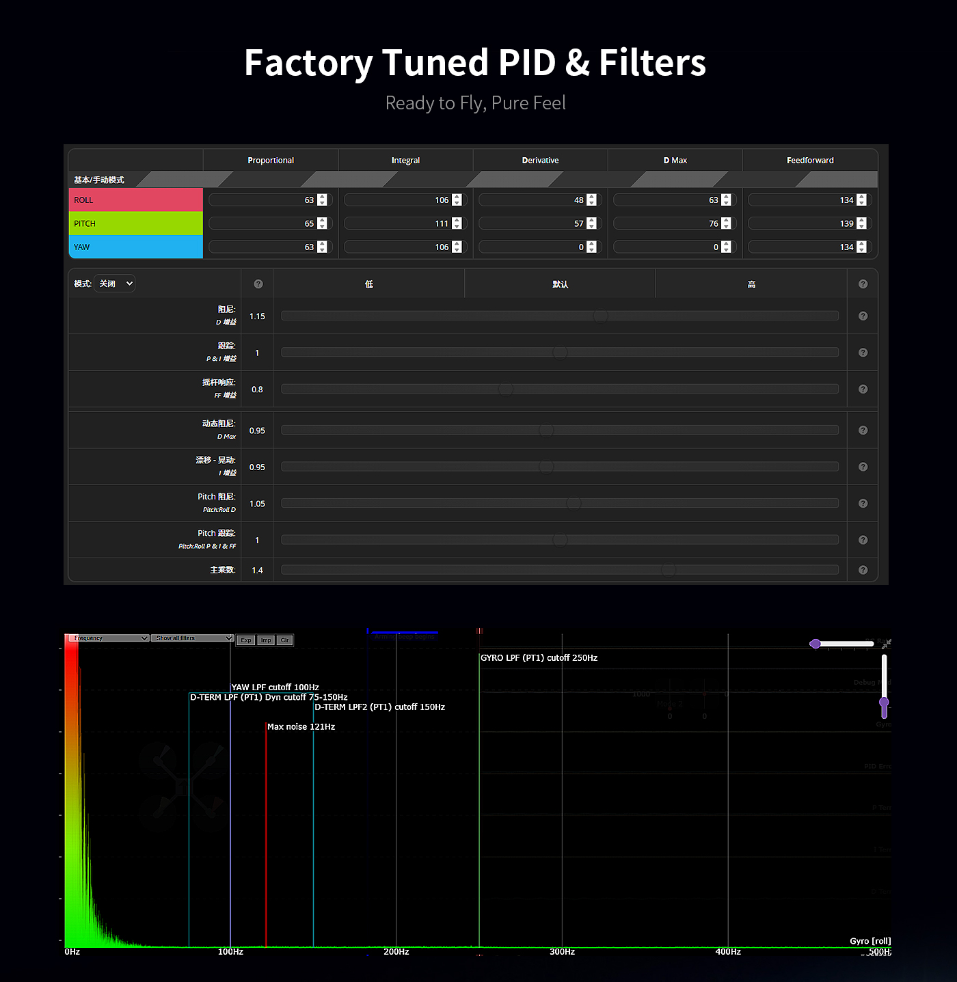Click the help icon on the 跟踪 tracking row

click(x=863, y=353)
